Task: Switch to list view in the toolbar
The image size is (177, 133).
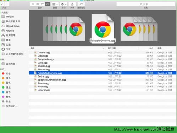Action: (x=38, y=4)
